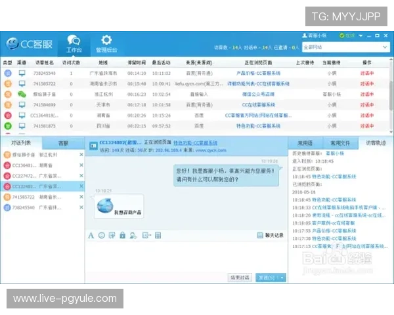Click the product image in chat message
394x315 pixels.
click(105, 206)
